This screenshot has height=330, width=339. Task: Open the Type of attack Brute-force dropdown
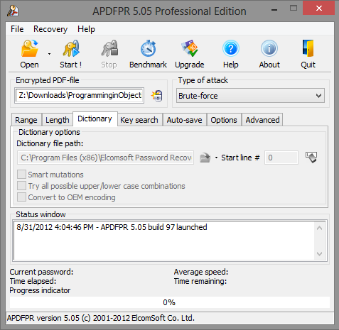click(250, 96)
